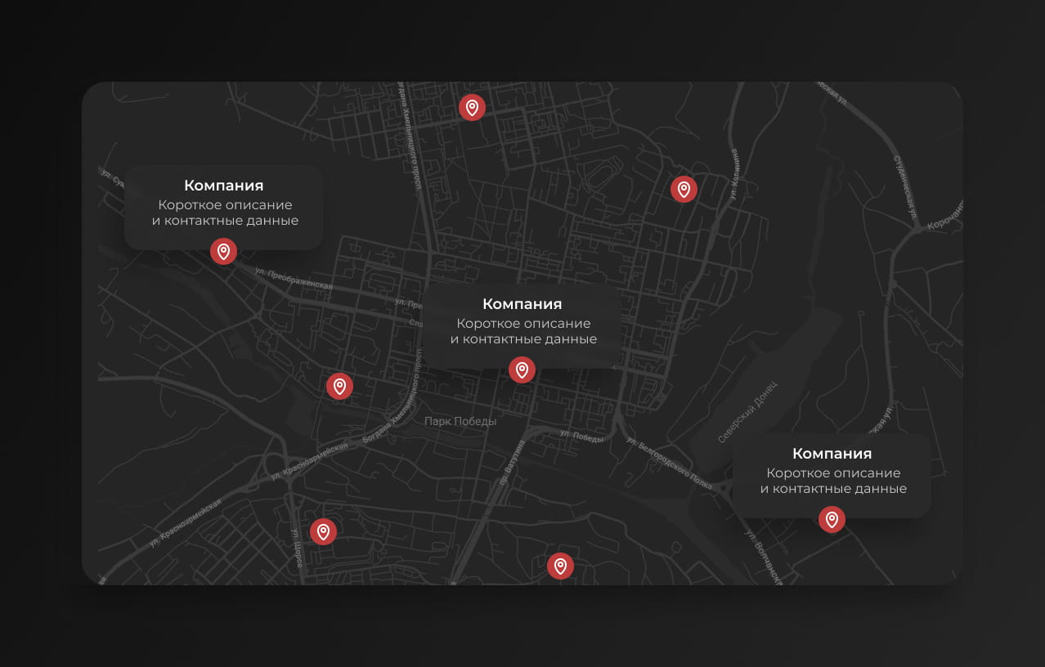Click the Парк Победы map label
Screen dimensions: 1045x667
tap(460, 422)
